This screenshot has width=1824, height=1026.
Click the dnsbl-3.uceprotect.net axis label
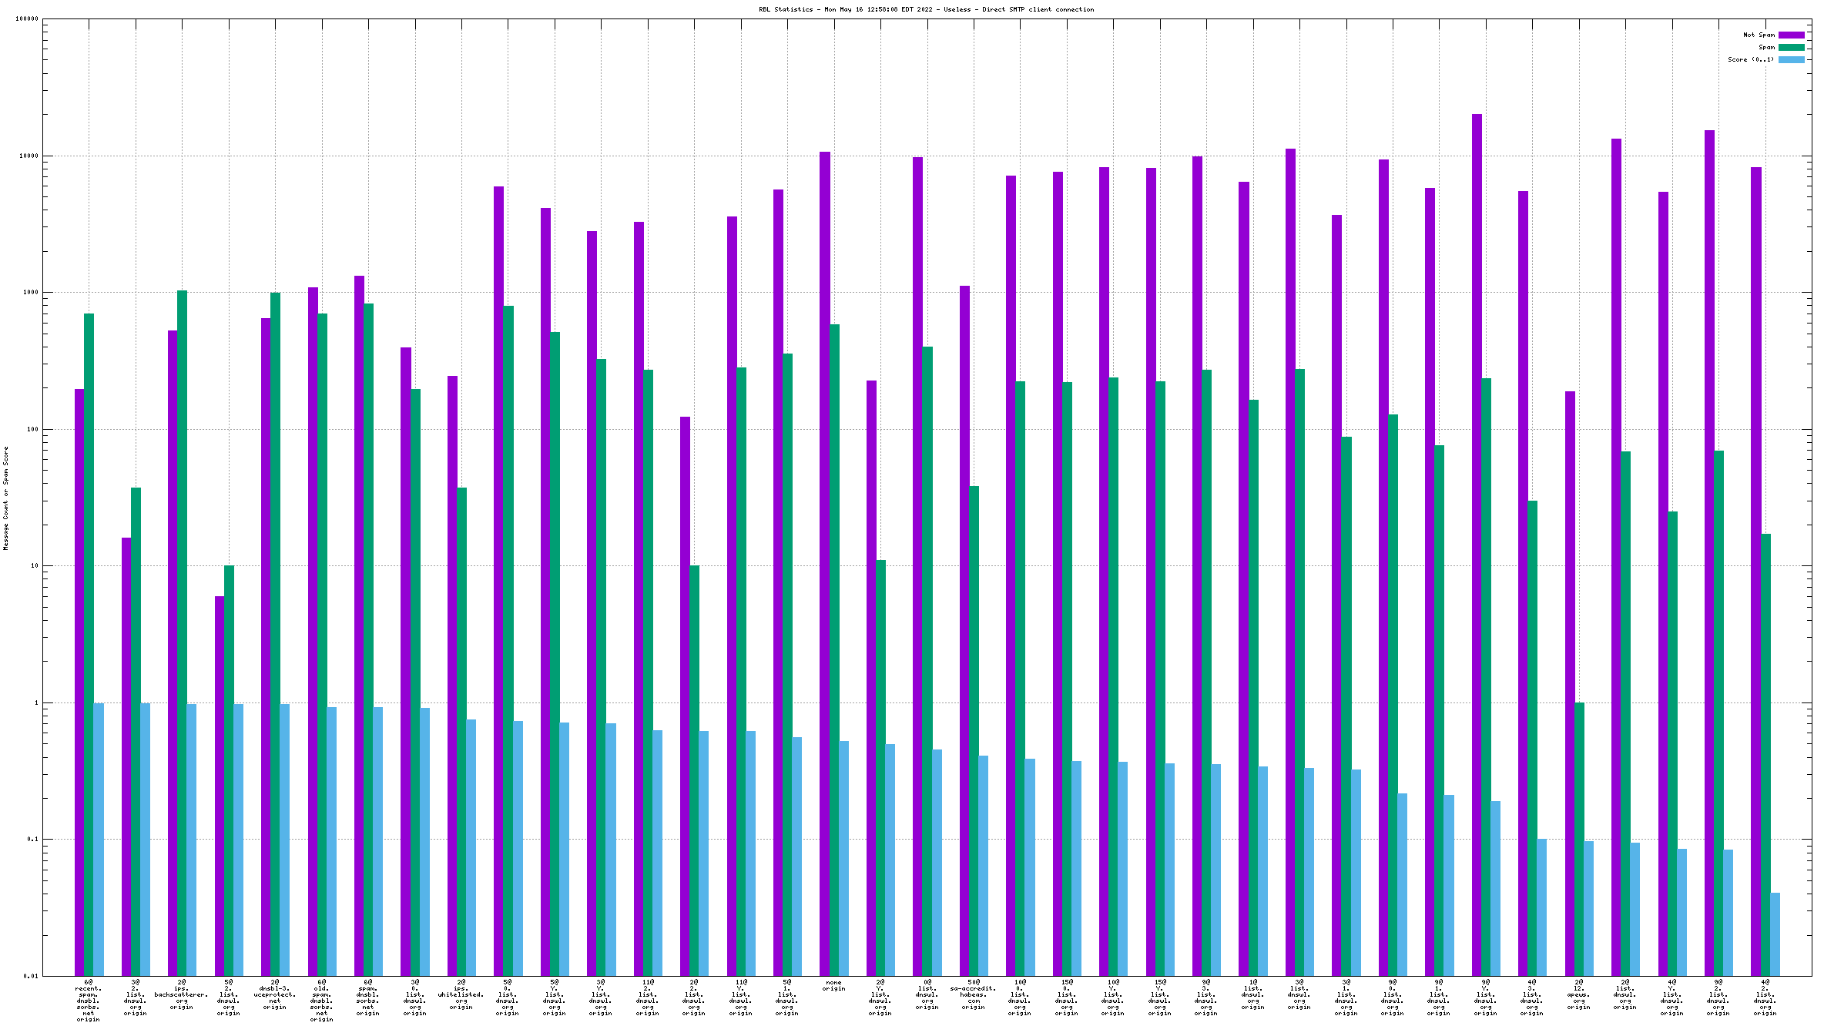(x=274, y=994)
